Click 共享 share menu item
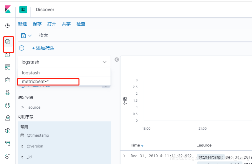The image size is (252, 164). 66,24
